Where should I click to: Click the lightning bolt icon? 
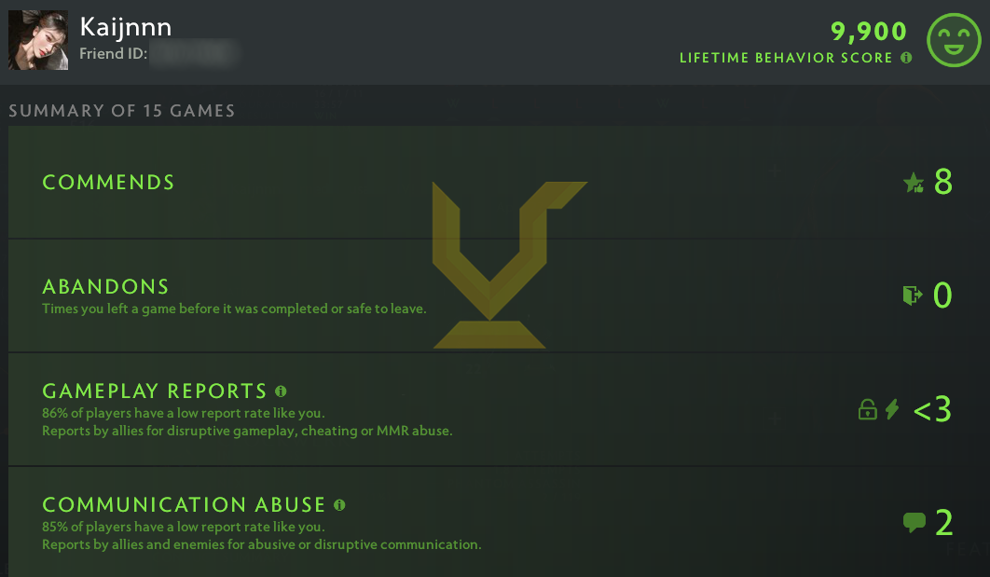(x=891, y=409)
